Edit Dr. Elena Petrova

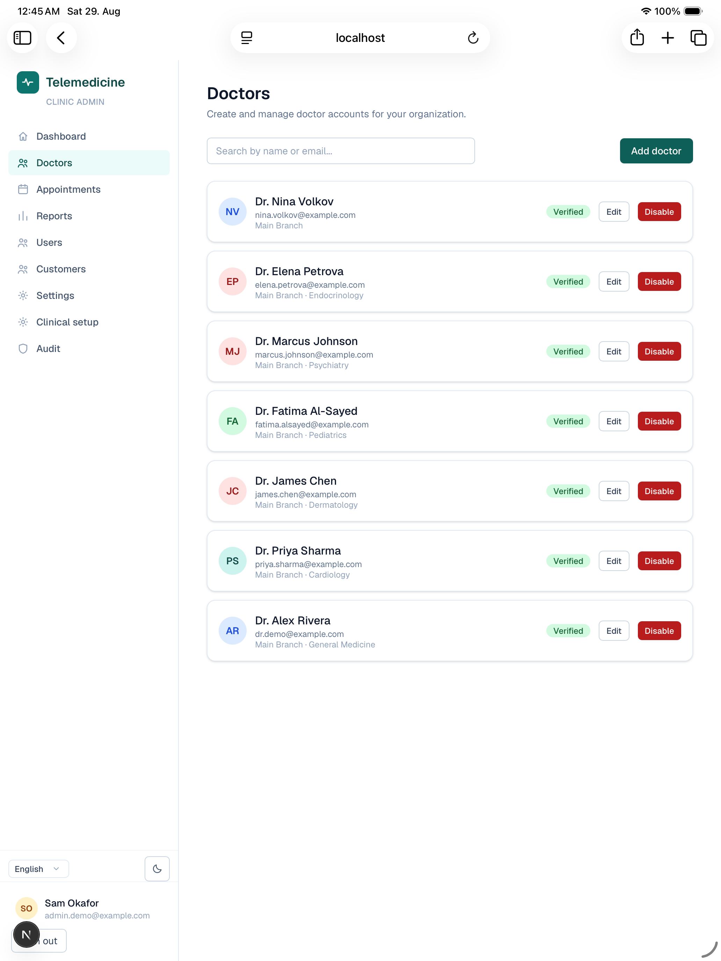pyautogui.click(x=614, y=281)
